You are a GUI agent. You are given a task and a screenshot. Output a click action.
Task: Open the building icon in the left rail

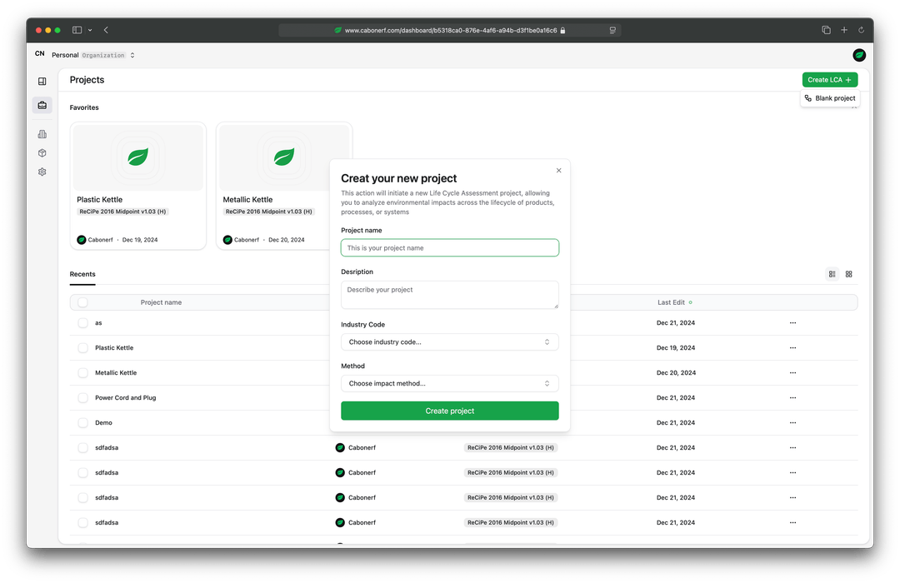(42, 134)
